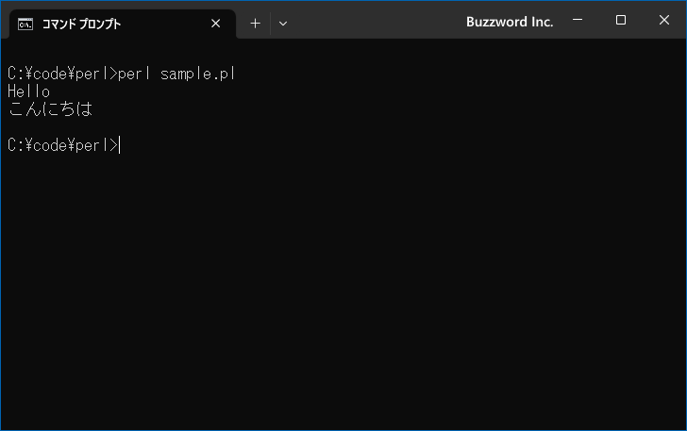The width and height of the screenshot is (687, 431).
Task: Click the Buzzword Inc. title text
Action: coord(510,22)
